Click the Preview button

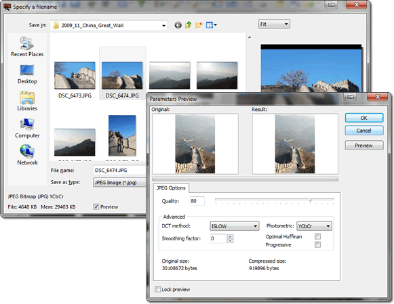click(364, 146)
